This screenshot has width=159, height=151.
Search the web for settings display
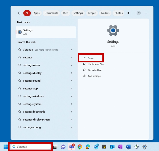coord(32,73)
